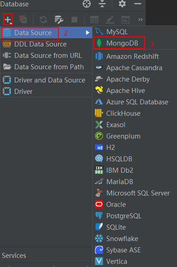177x267 pixels.
Task: Click the plus New button in toolbar
Action: [x=8, y=20]
